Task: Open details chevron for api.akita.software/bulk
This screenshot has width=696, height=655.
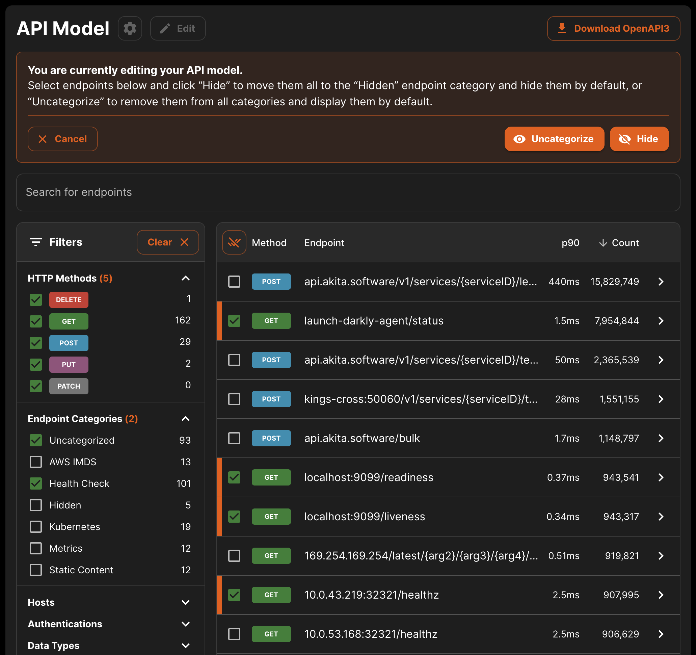Action: [661, 438]
